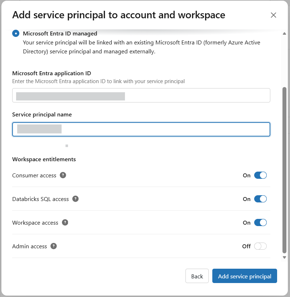Click the Service principal name label

click(42, 115)
